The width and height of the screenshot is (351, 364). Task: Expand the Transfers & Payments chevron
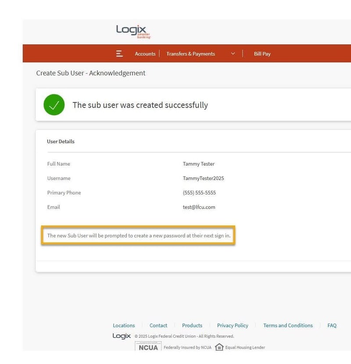(x=233, y=54)
